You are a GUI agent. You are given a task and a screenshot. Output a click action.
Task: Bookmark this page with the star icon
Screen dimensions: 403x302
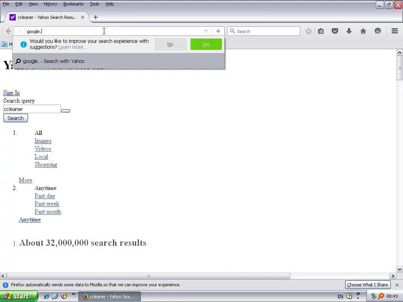click(309, 31)
